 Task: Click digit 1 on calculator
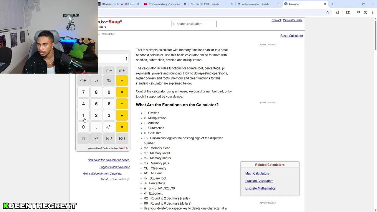[x=83, y=115]
